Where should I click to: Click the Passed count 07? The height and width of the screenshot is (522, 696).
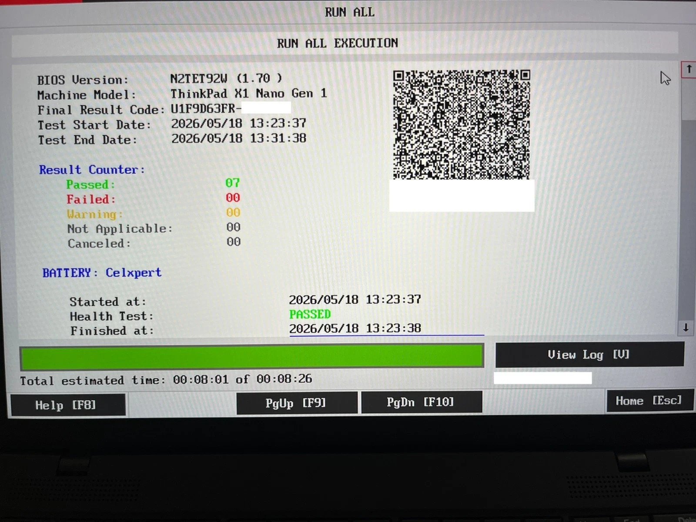tap(233, 183)
